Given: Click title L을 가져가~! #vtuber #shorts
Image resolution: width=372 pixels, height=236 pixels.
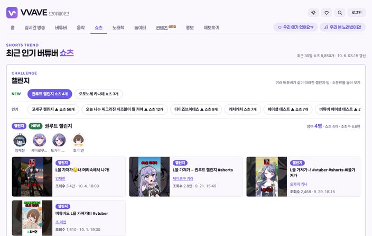Looking at the screenshot, I should (x=323, y=173).
